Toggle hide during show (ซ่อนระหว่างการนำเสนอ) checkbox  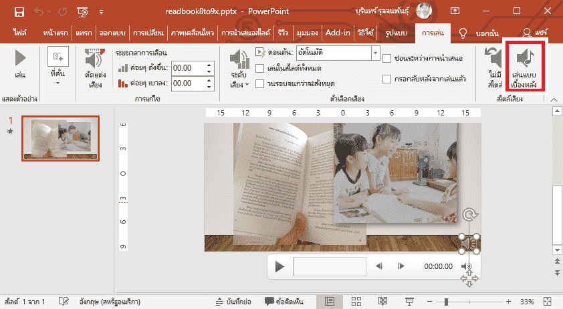(x=387, y=58)
